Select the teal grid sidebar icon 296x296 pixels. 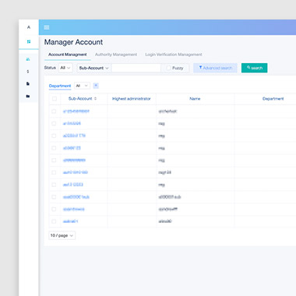pyautogui.click(x=29, y=41)
